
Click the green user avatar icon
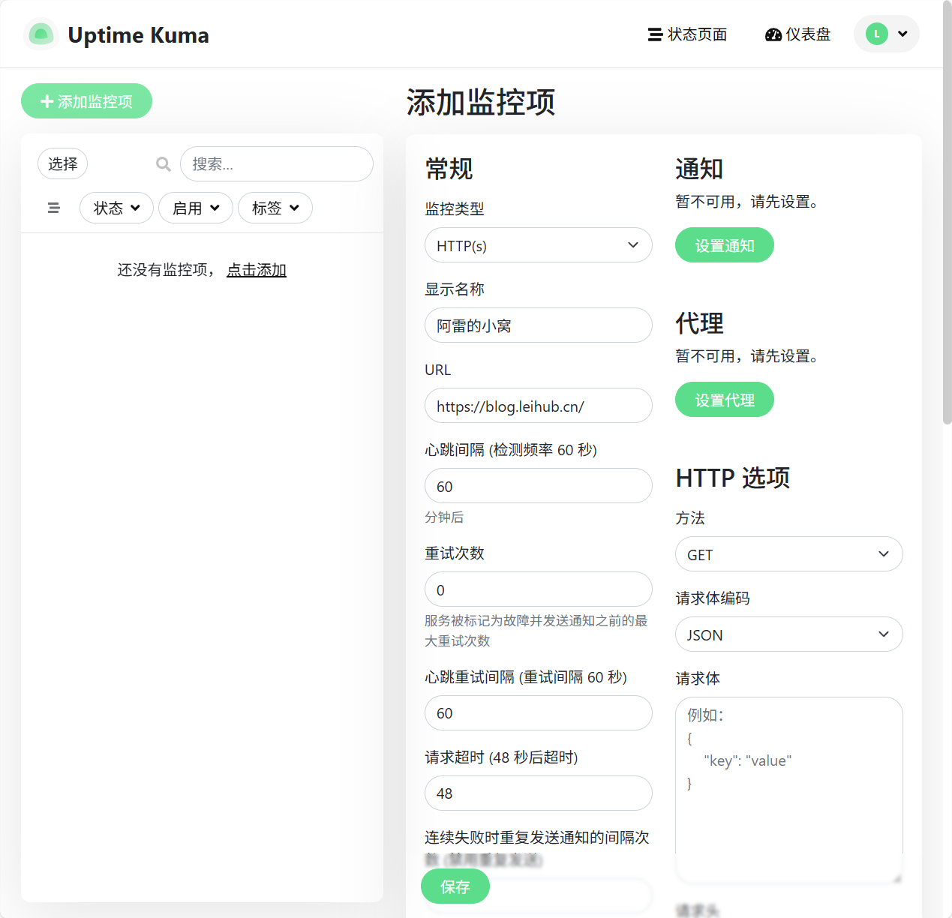(876, 34)
